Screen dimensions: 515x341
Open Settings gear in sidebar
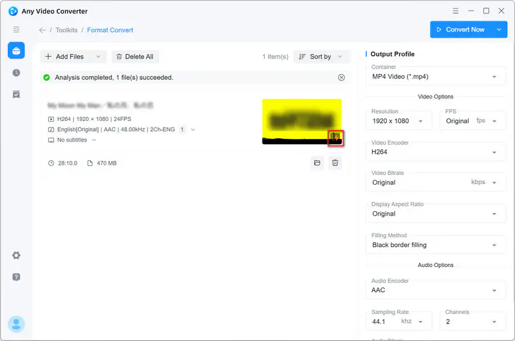[x=16, y=255]
